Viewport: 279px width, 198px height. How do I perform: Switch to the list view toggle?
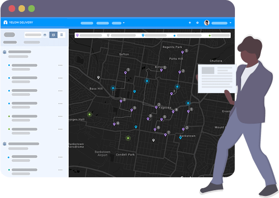coord(61,35)
